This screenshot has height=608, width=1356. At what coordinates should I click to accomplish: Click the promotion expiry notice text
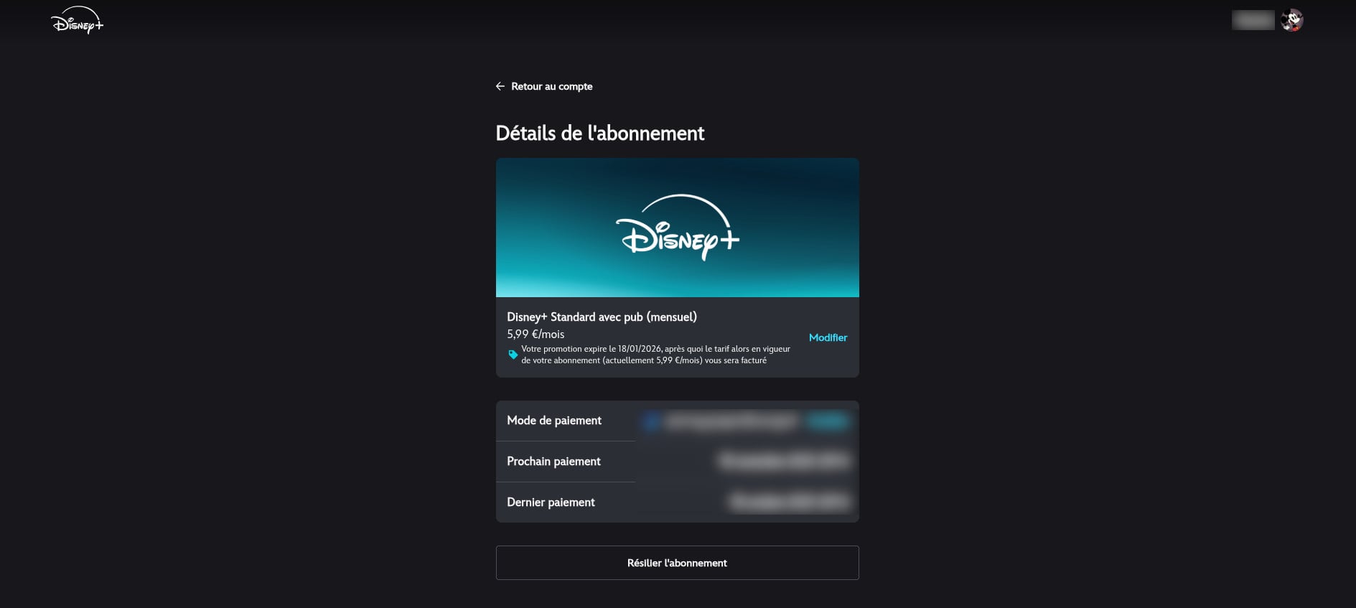click(x=655, y=355)
